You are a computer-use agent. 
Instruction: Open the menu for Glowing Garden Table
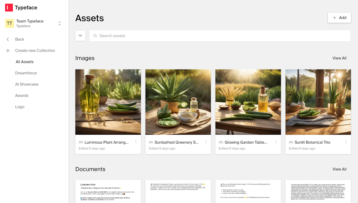click(x=276, y=142)
